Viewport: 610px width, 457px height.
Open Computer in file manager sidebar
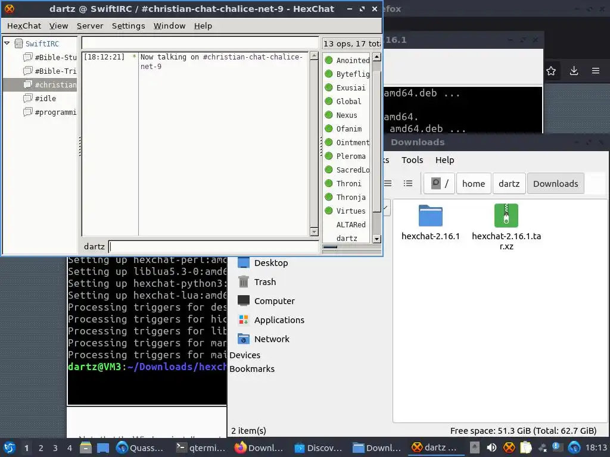(x=266, y=301)
